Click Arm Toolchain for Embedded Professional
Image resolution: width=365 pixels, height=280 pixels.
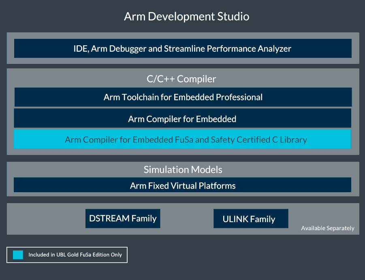click(183, 97)
